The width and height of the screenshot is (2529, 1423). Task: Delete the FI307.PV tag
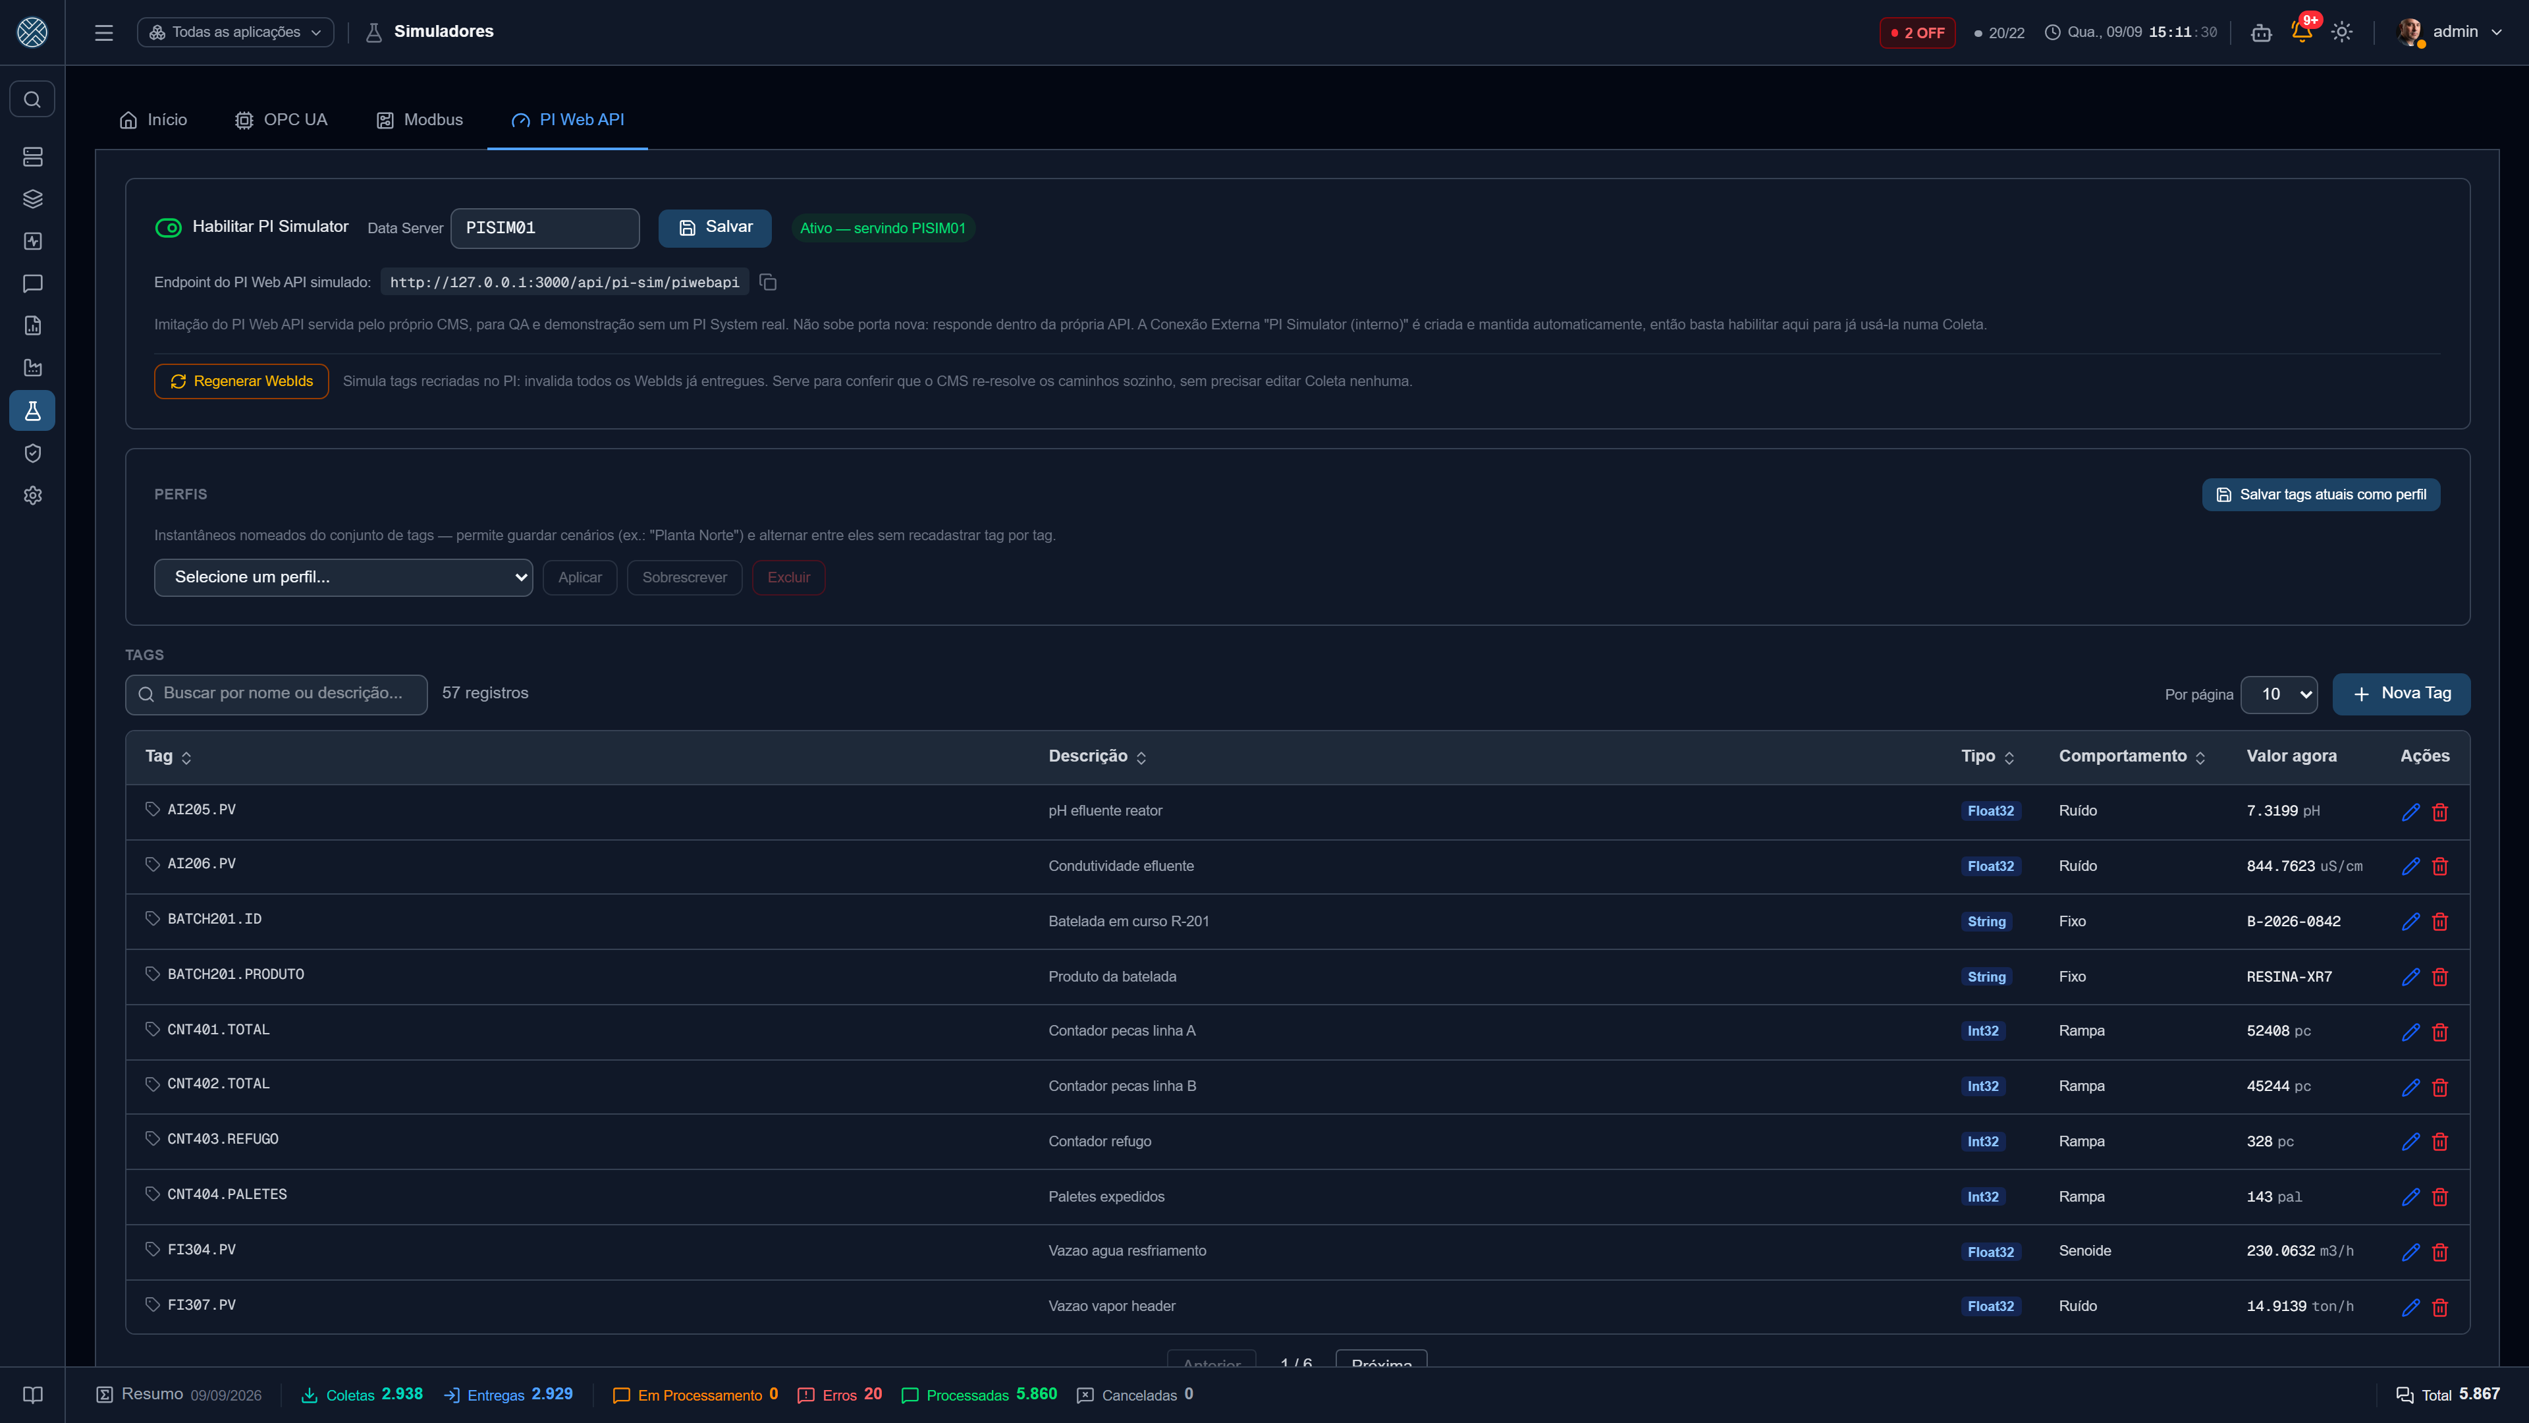tap(2439, 1307)
